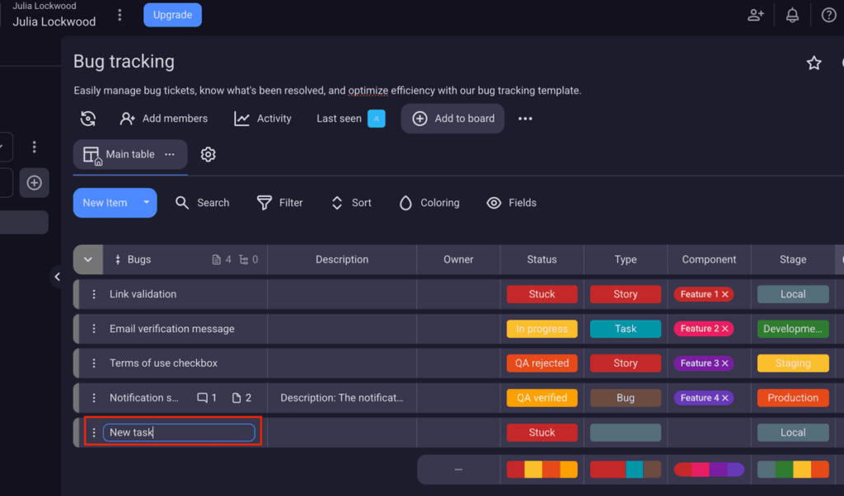Select the Search icon on the board toolbar
The width and height of the screenshot is (844, 496).
pyautogui.click(x=181, y=203)
